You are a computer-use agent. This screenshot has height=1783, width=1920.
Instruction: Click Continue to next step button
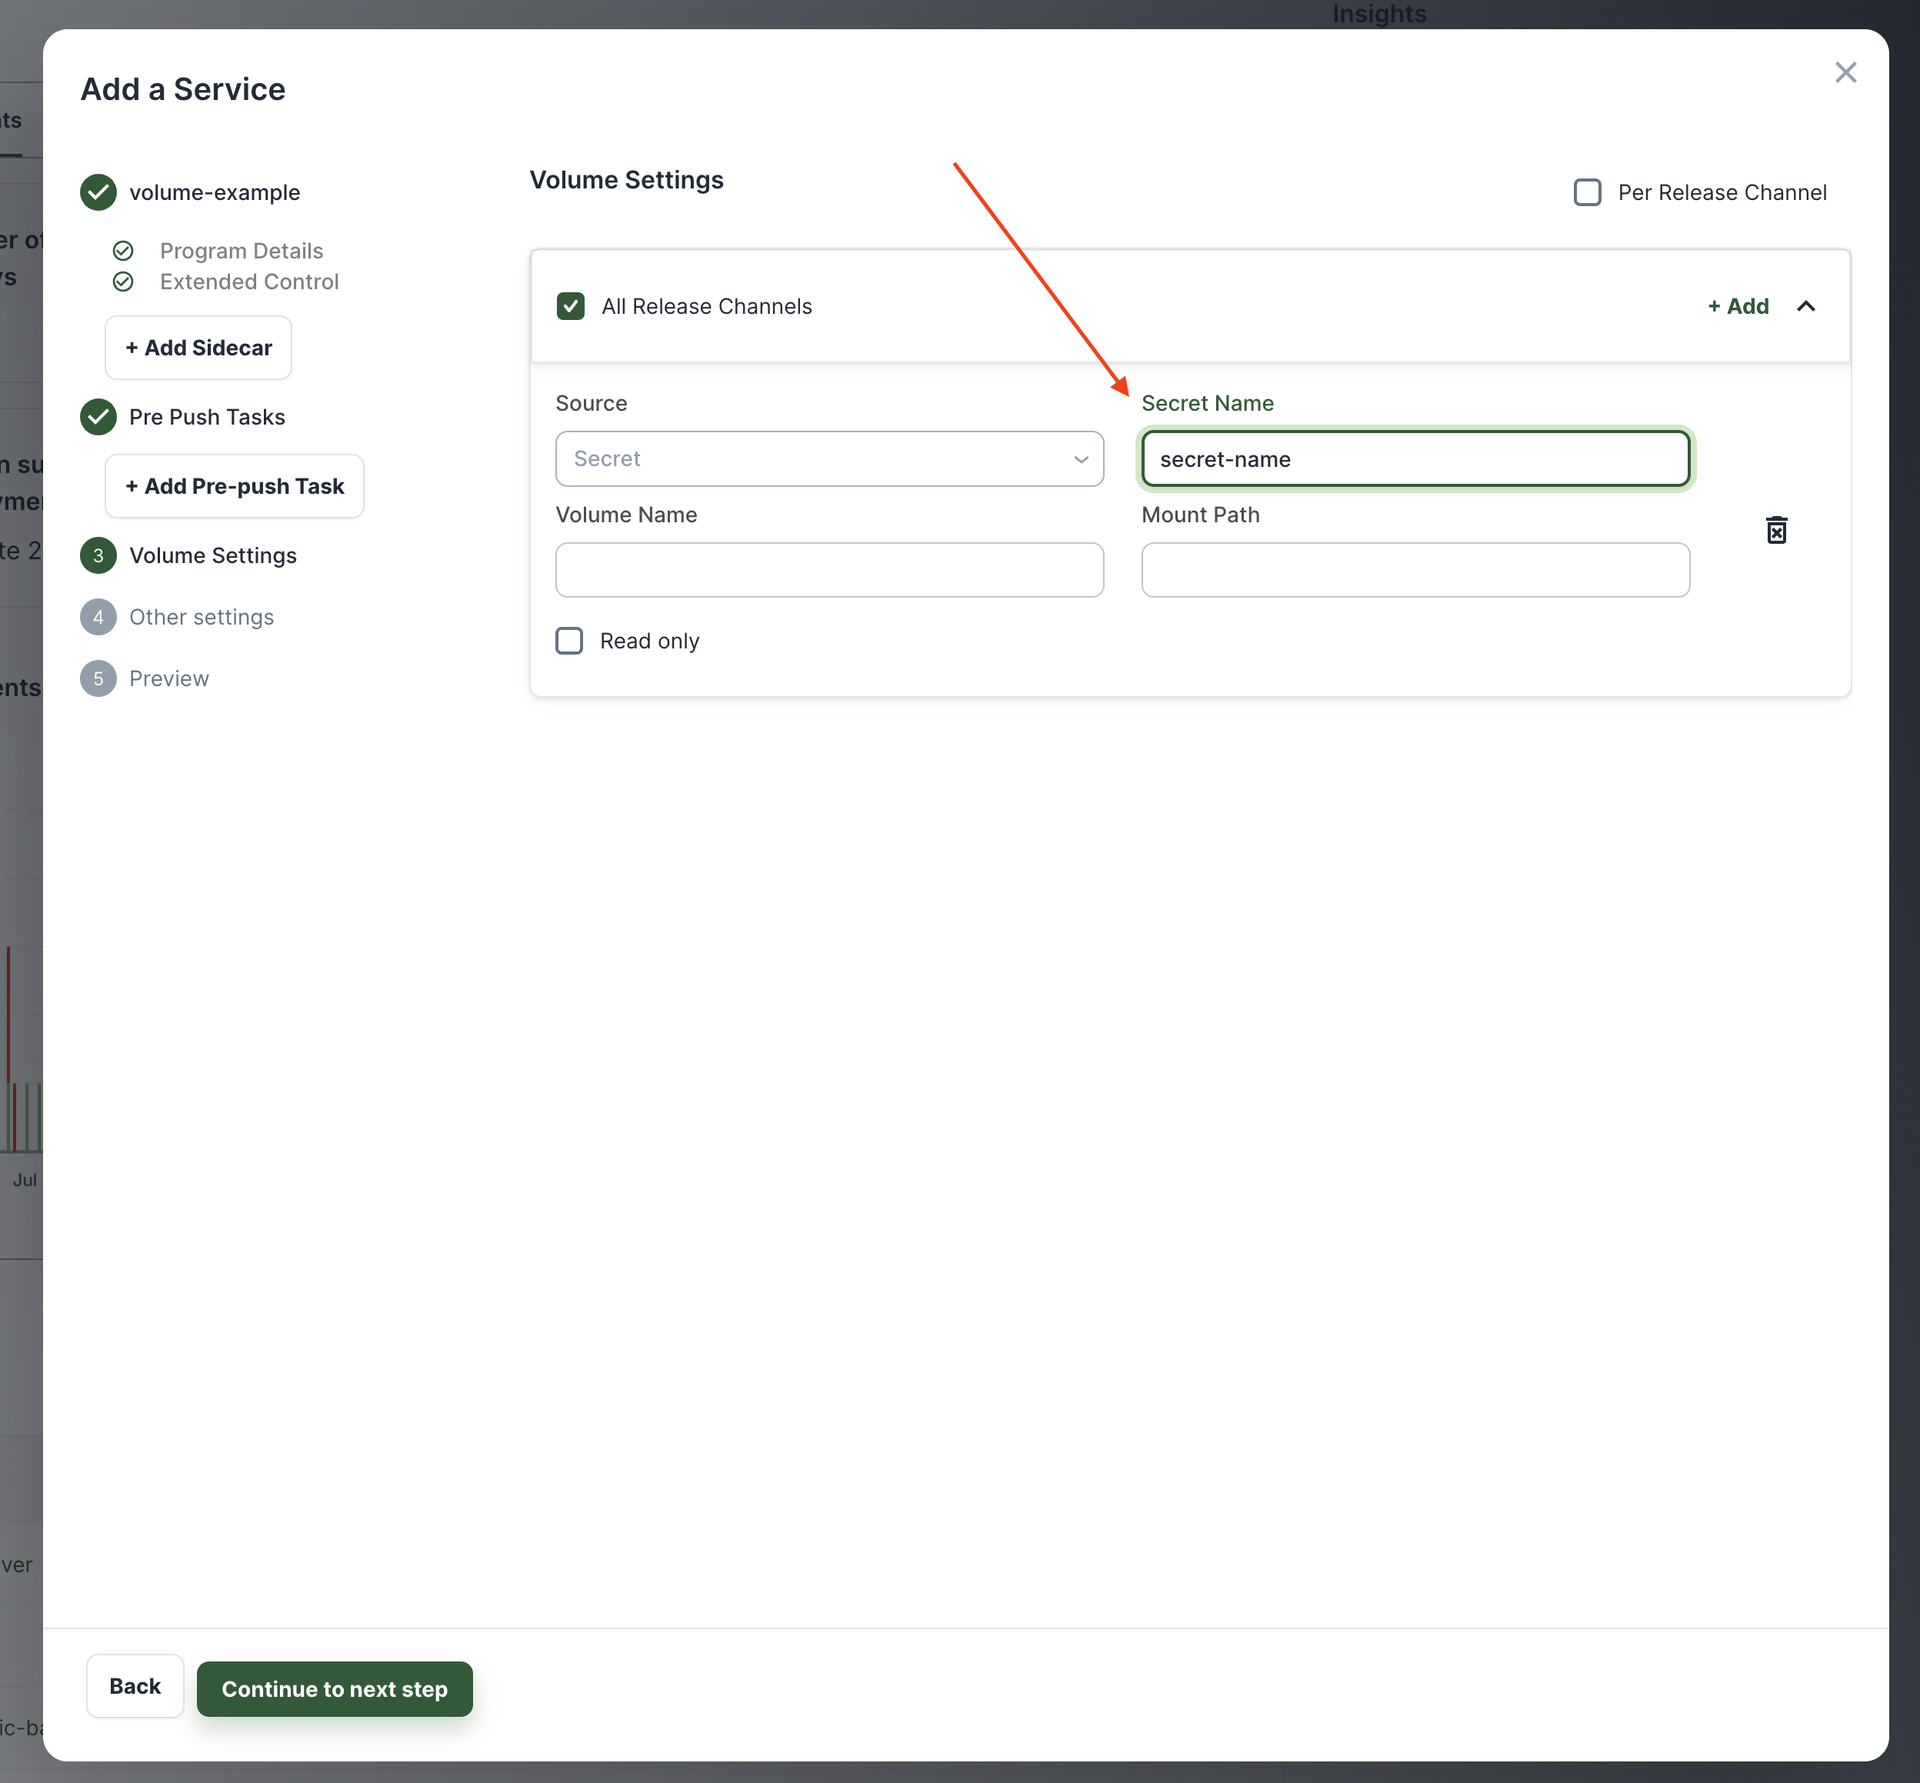point(335,1688)
